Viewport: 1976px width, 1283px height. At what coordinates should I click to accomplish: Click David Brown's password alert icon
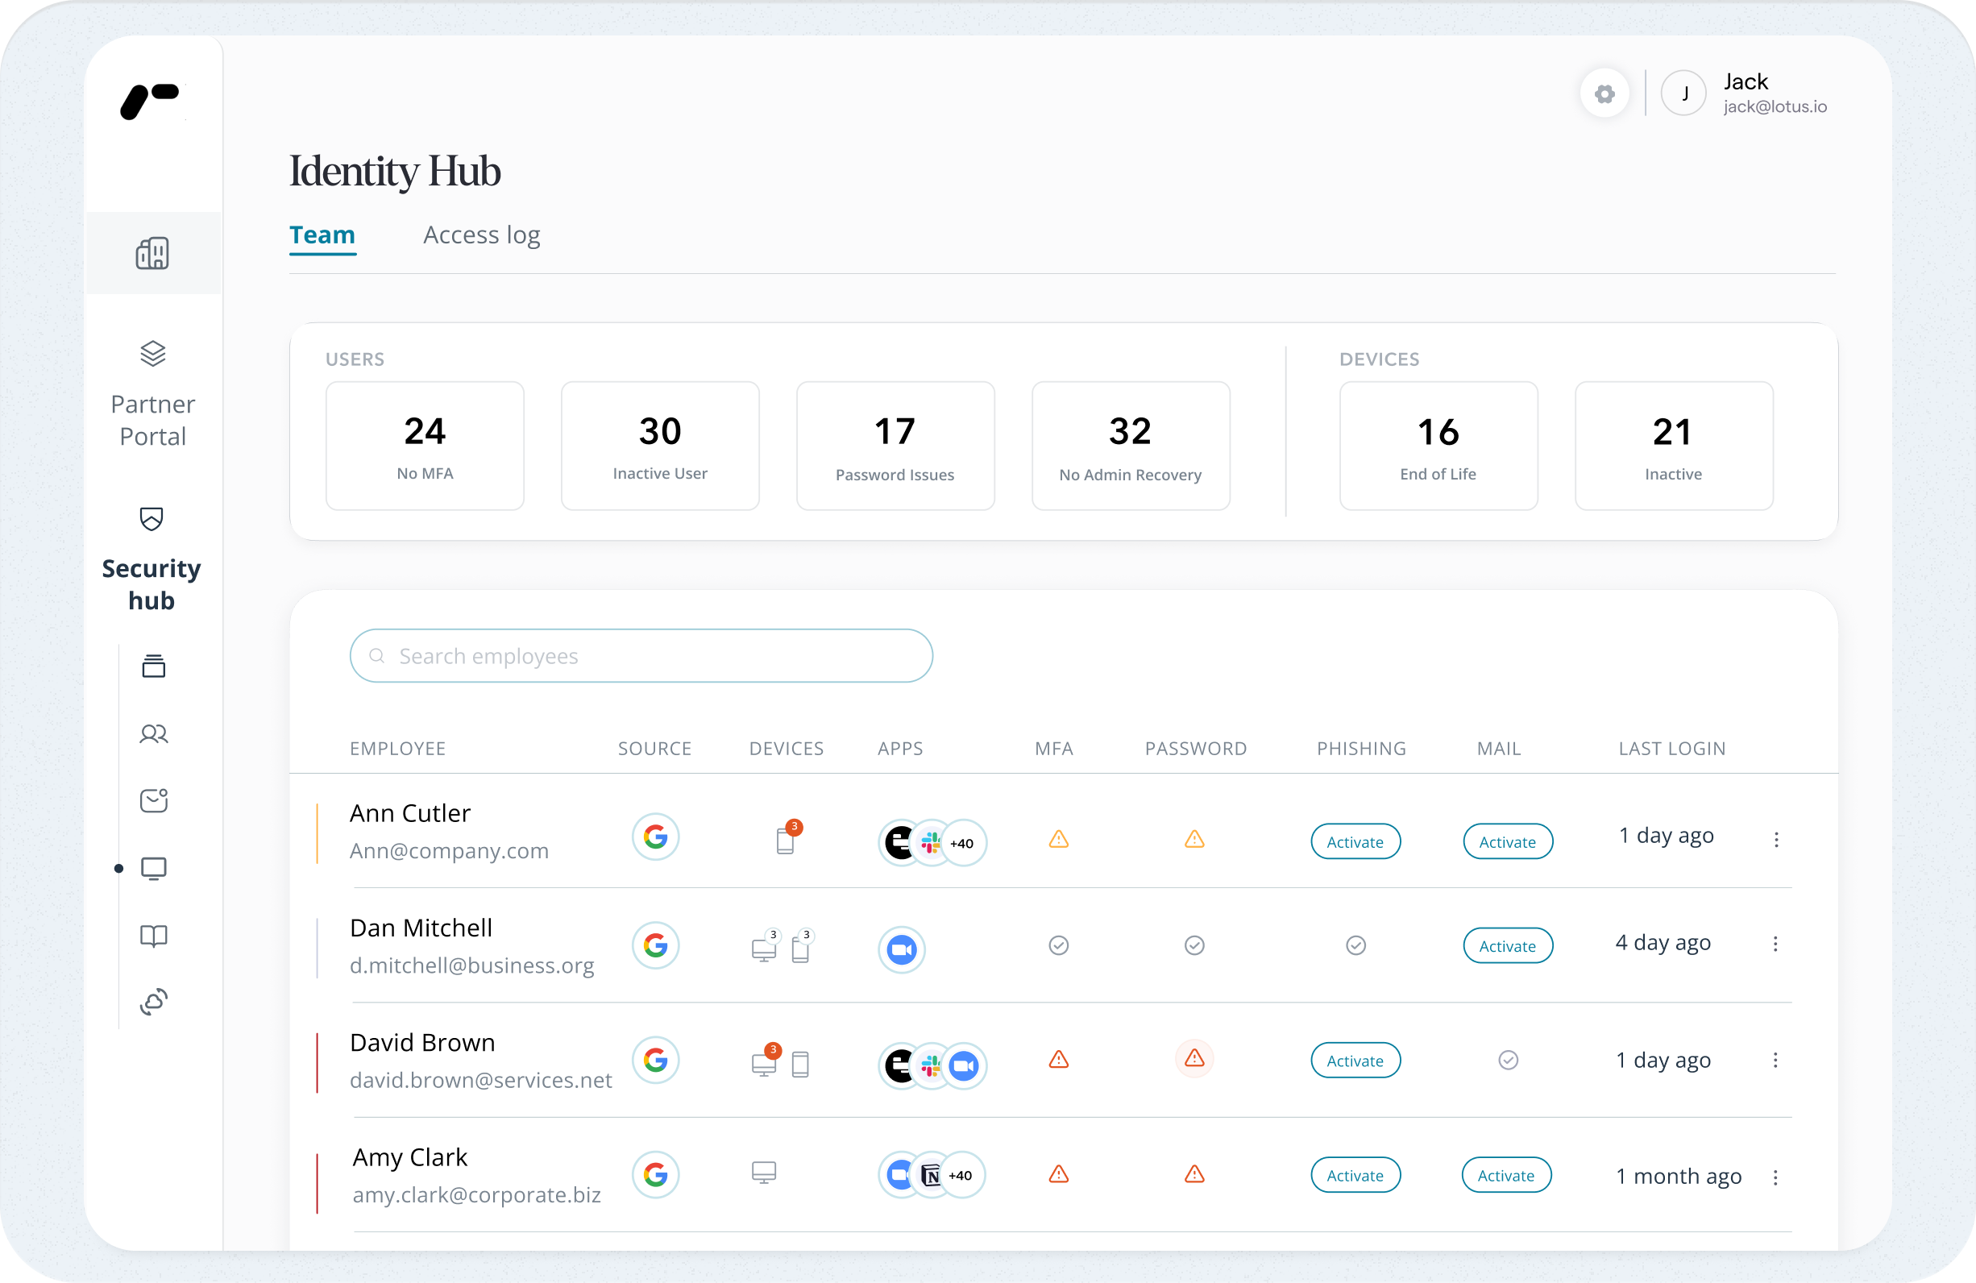point(1194,1059)
